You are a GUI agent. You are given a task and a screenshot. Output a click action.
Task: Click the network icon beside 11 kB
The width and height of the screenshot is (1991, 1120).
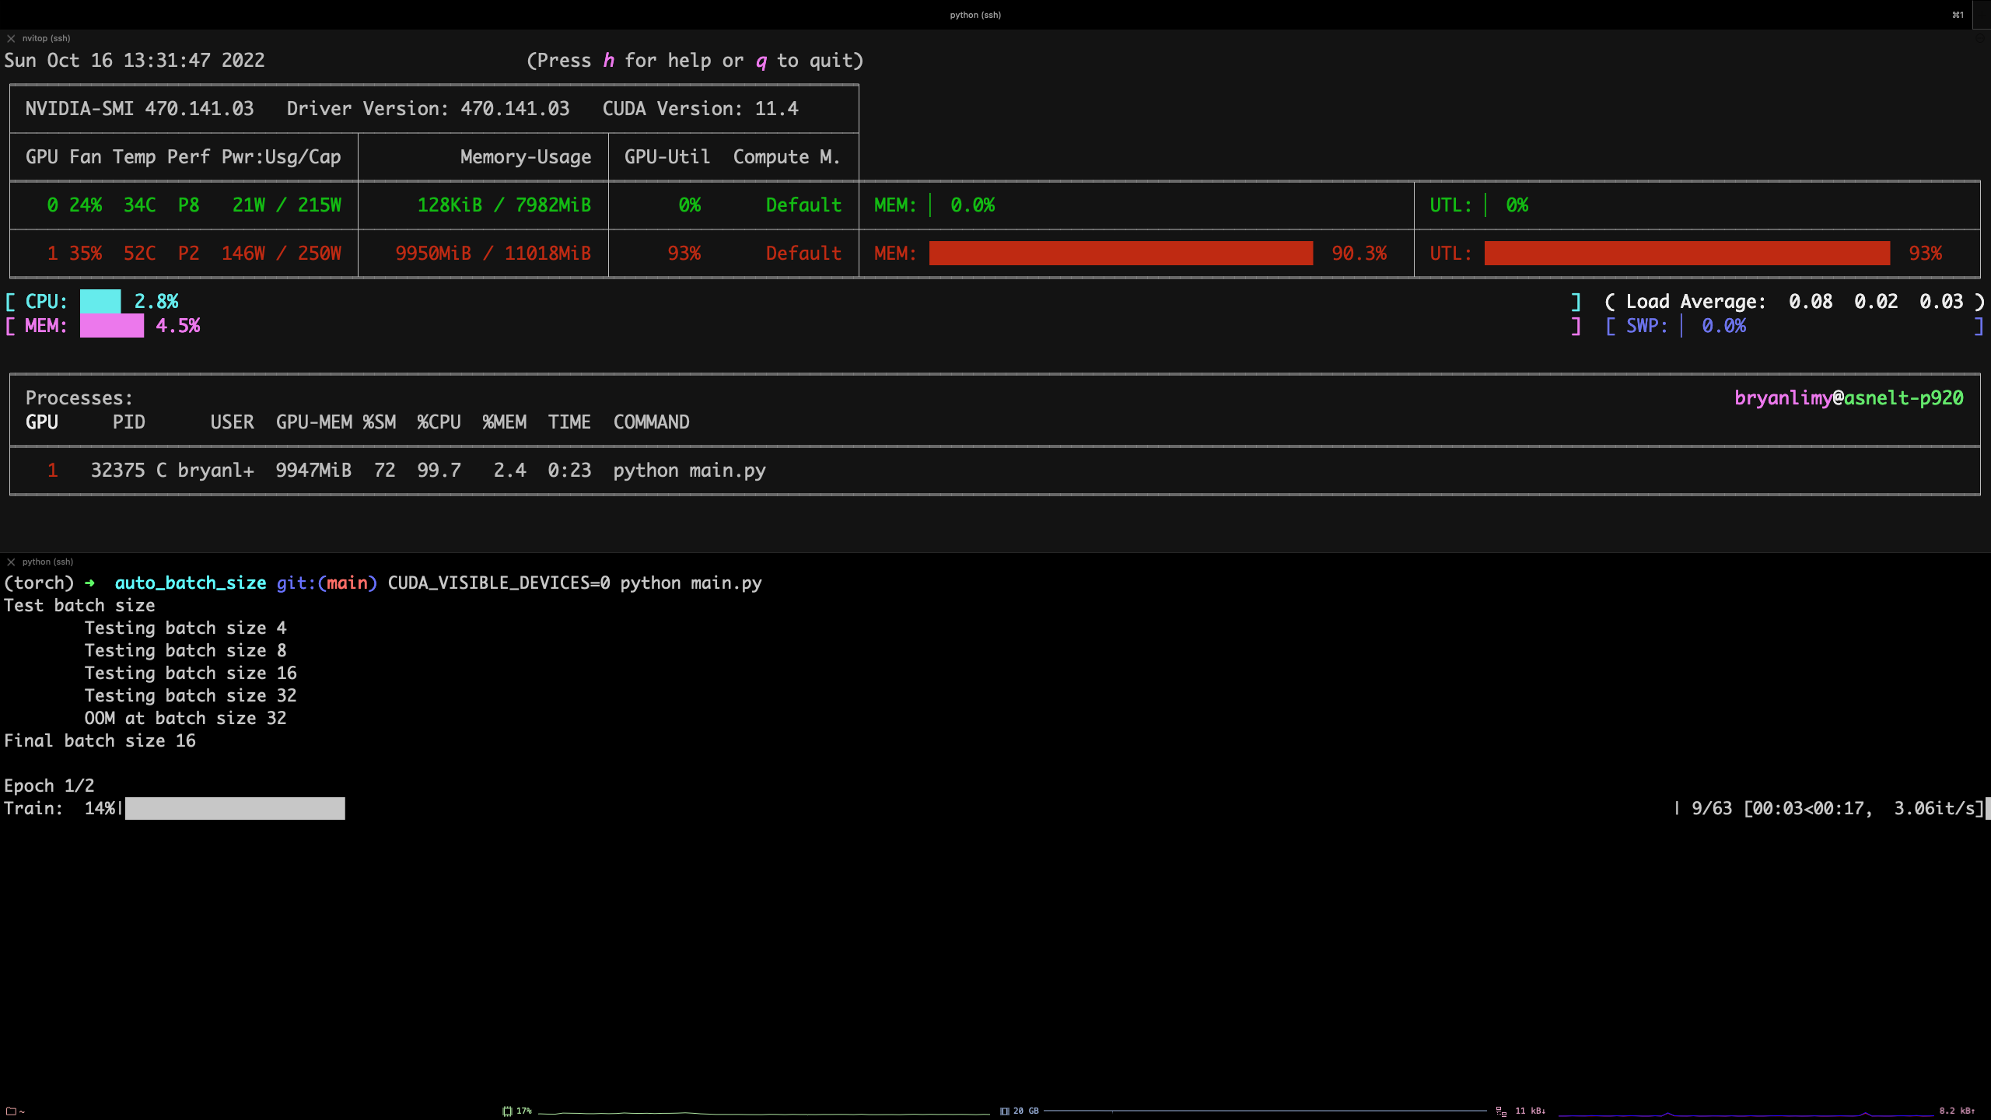(1501, 1111)
